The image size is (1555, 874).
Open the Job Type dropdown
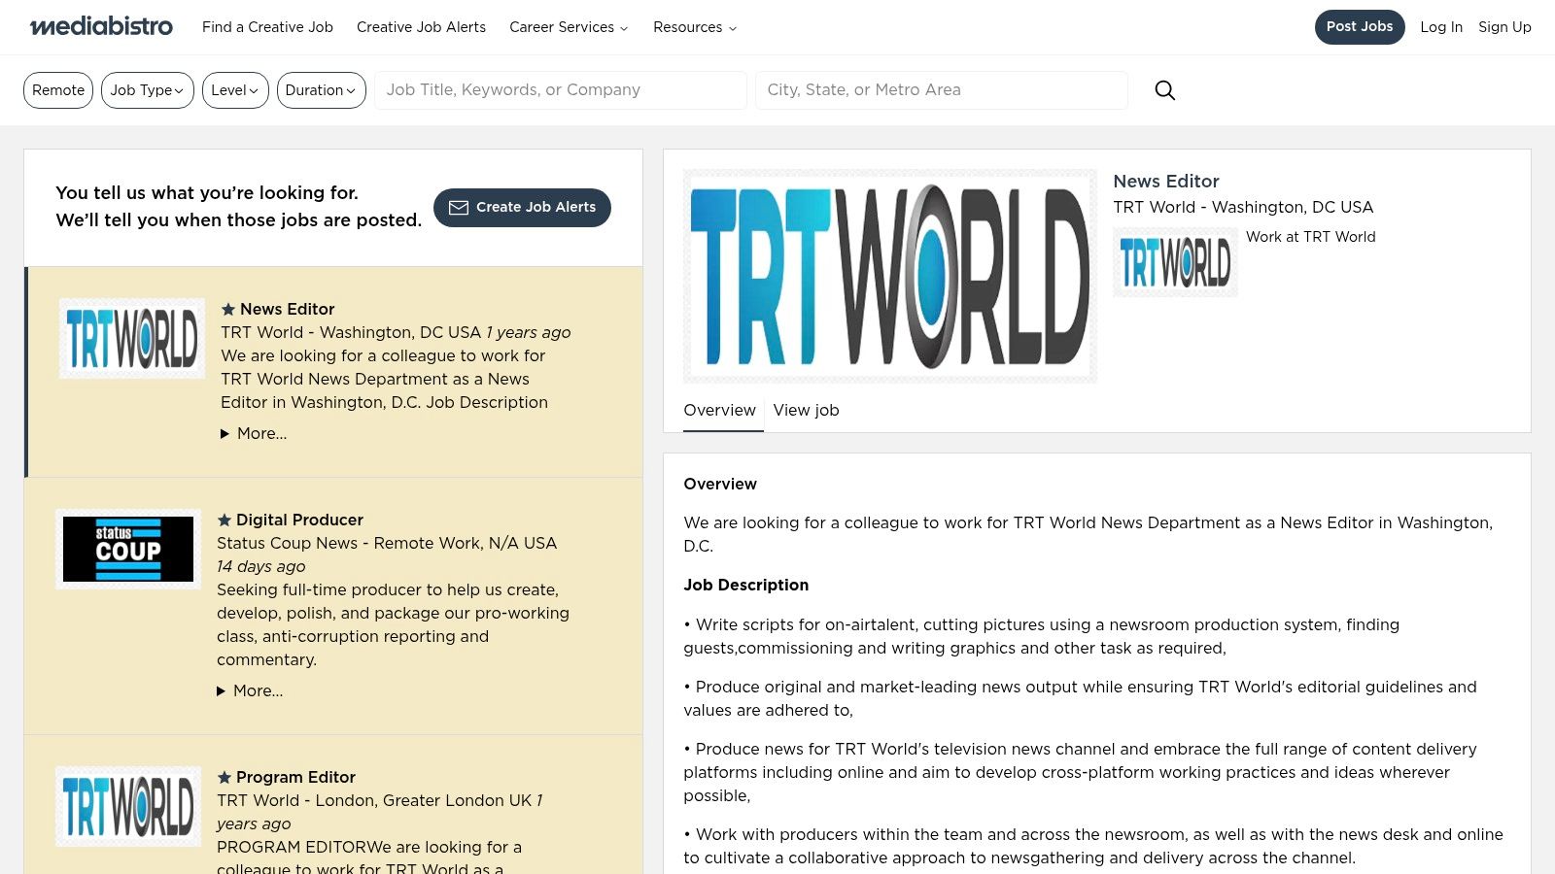pos(148,90)
